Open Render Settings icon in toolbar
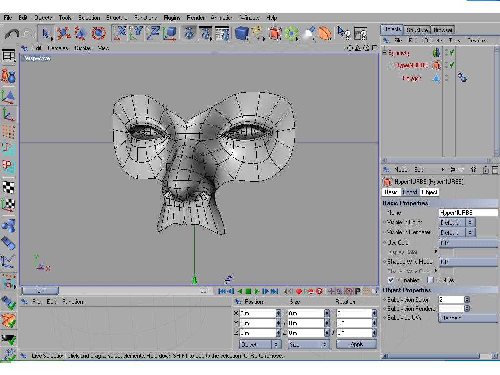The image size is (500, 375). coord(222,33)
